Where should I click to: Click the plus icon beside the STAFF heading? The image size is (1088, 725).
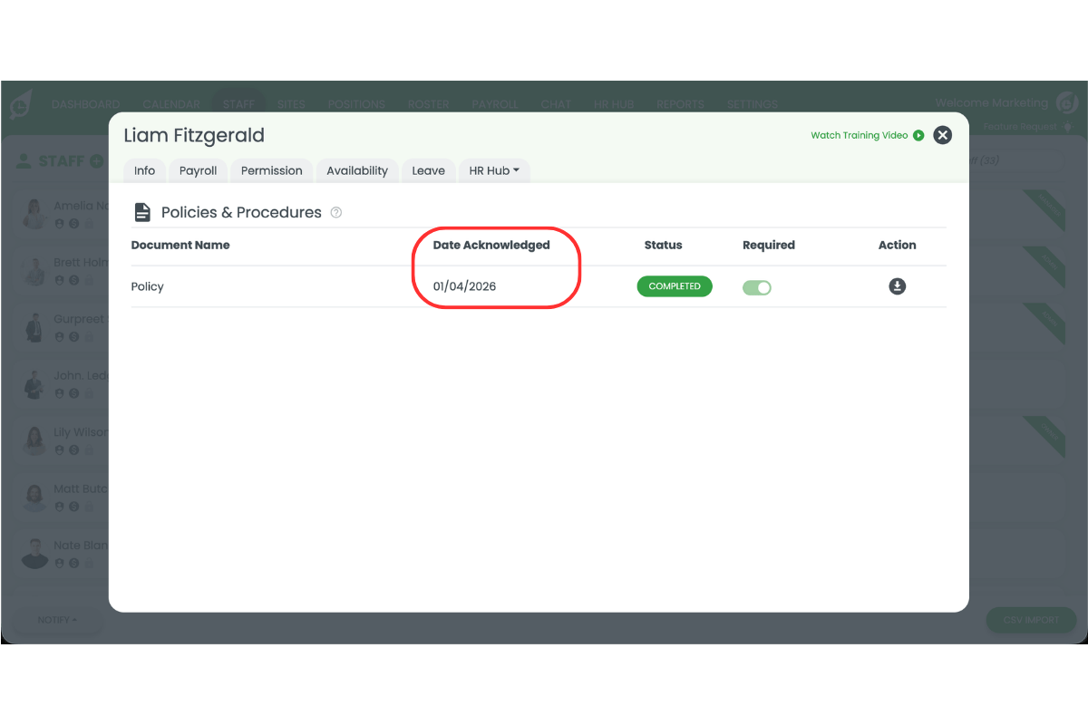[98, 160]
